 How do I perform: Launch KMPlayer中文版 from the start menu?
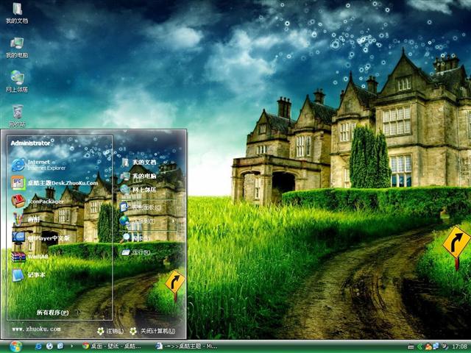(x=41, y=238)
